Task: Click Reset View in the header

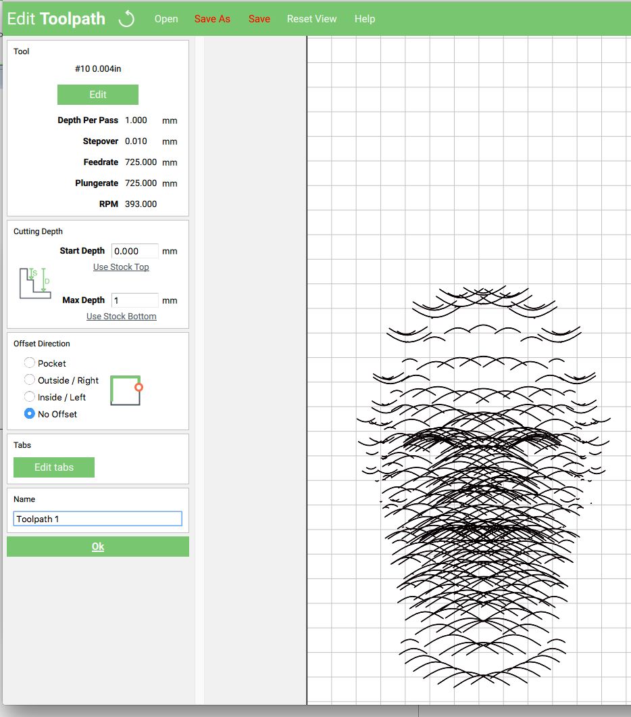Action: (311, 19)
